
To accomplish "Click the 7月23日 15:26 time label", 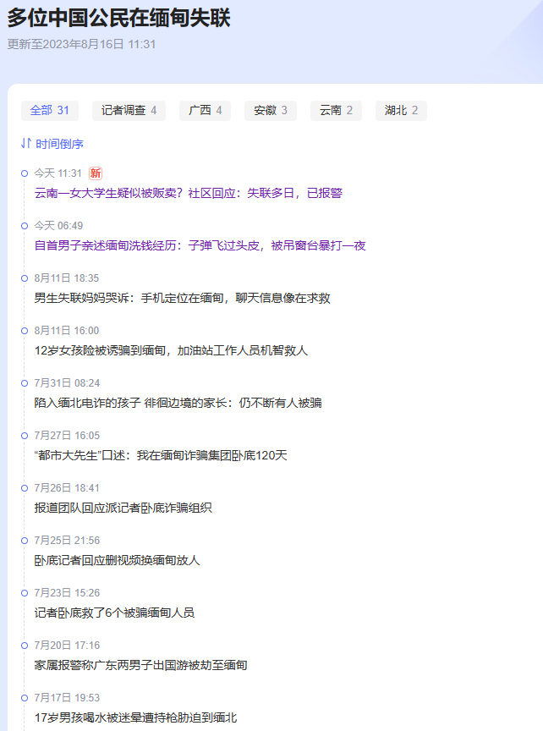I will pyautogui.click(x=67, y=593).
